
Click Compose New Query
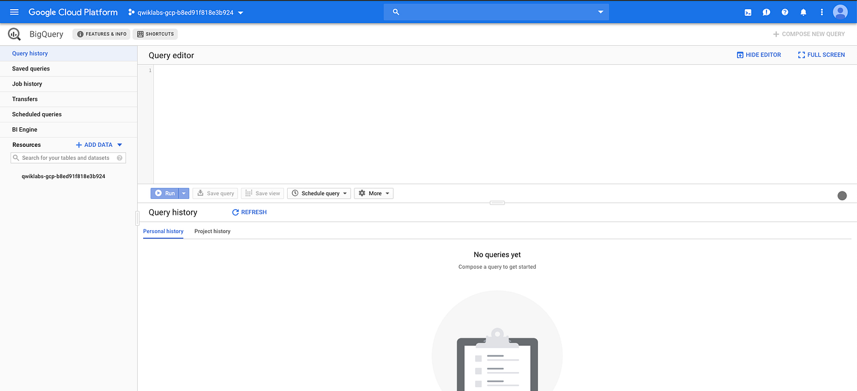click(809, 34)
